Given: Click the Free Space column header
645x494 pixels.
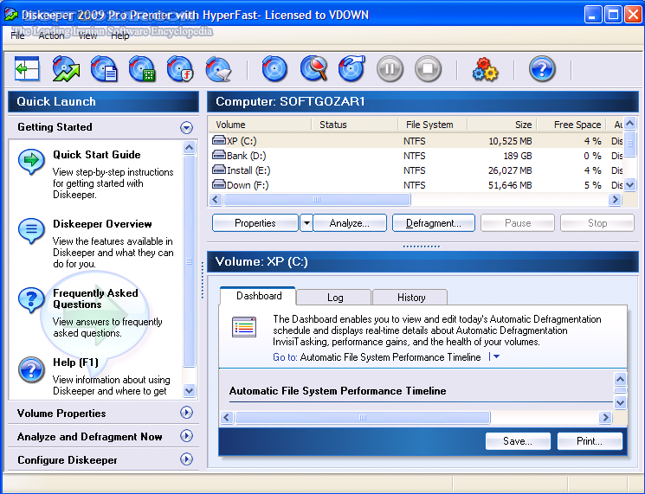Looking at the screenshot, I should click(x=571, y=125).
